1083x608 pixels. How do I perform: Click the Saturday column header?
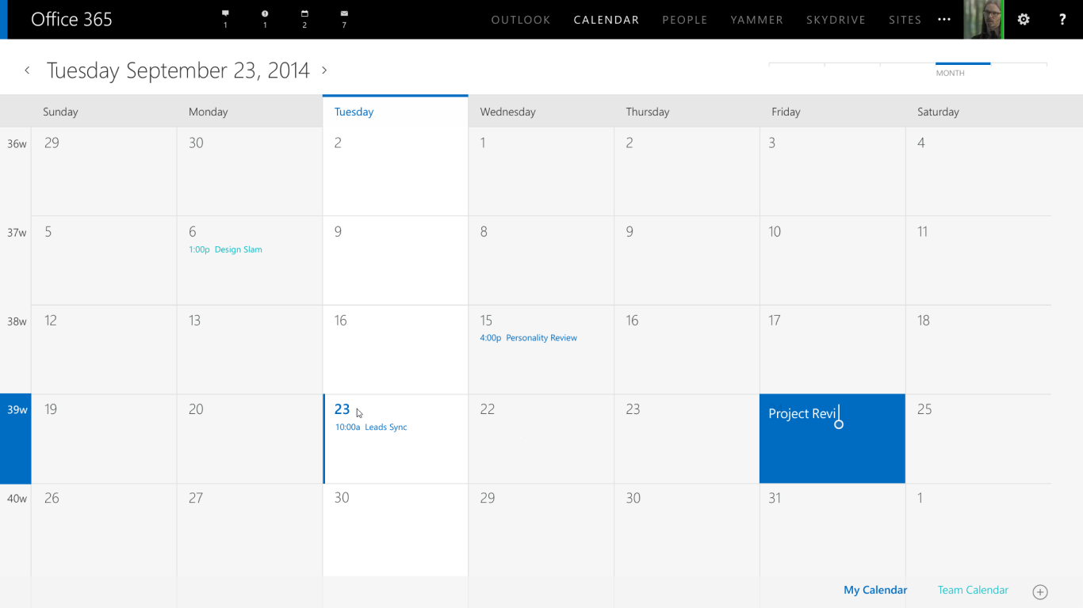[x=938, y=112]
